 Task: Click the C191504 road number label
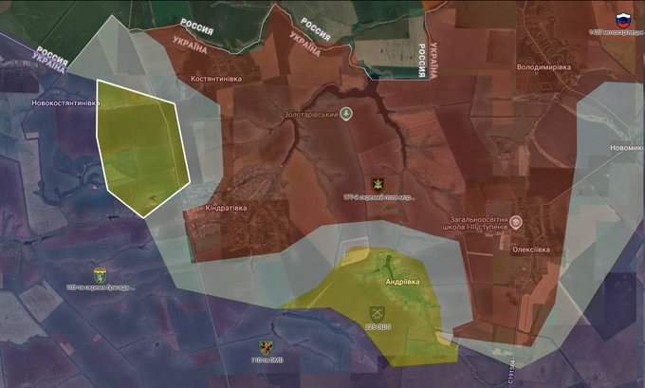click(511, 374)
